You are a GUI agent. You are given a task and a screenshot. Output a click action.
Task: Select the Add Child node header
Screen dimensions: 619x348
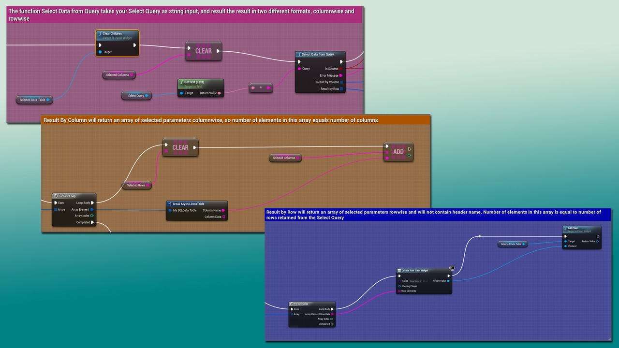click(582, 229)
